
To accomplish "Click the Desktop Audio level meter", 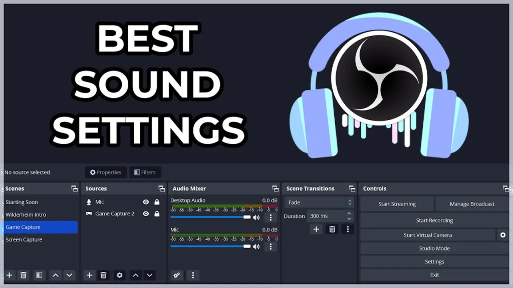I will click(x=224, y=206).
